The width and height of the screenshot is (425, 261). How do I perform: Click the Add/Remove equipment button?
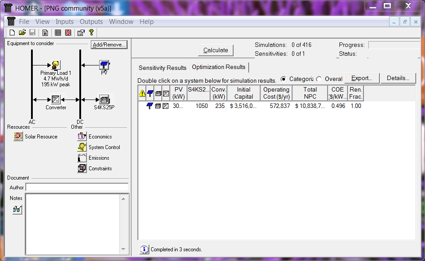tap(109, 44)
